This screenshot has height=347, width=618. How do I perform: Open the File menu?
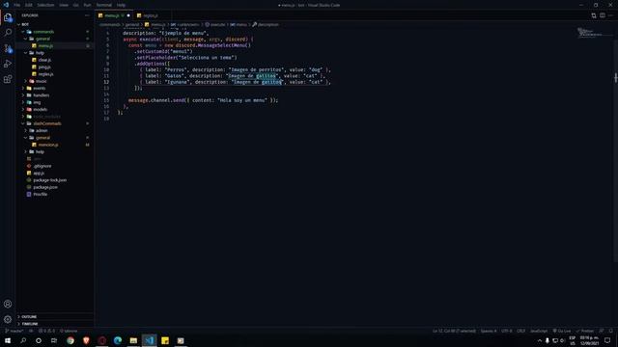coord(17,5)
